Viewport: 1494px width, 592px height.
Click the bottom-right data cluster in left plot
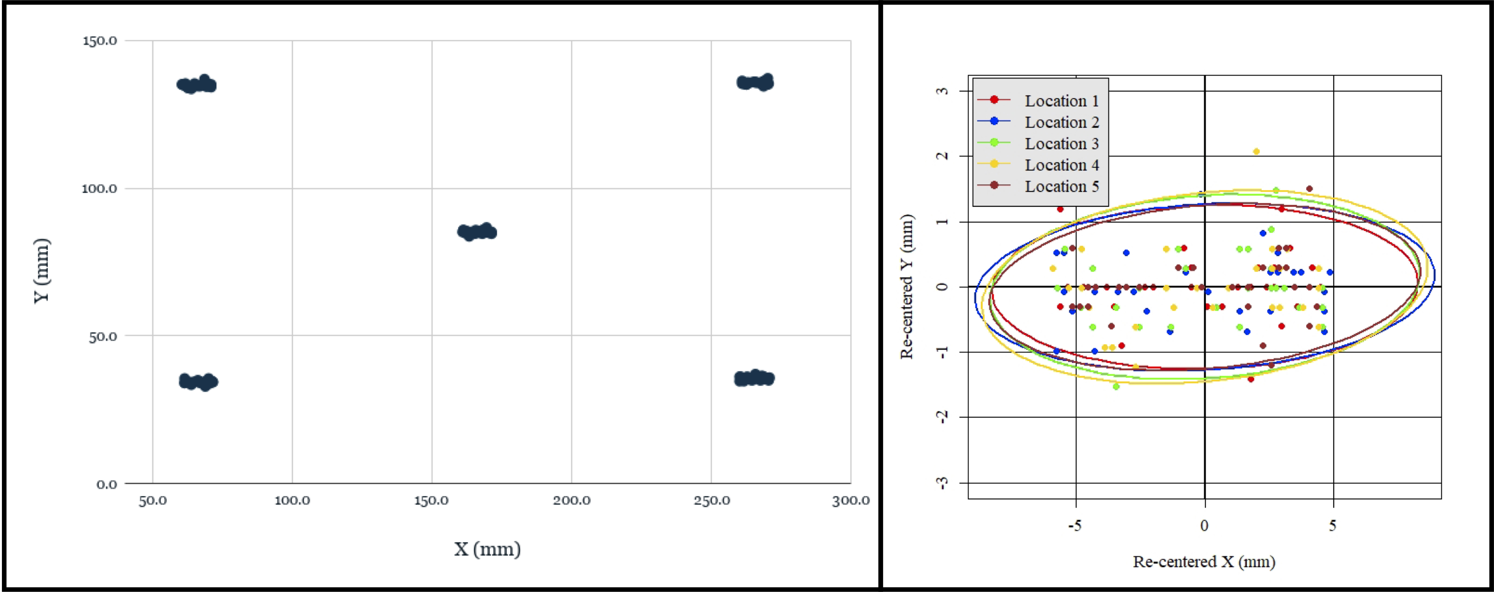tap(754, 378)
